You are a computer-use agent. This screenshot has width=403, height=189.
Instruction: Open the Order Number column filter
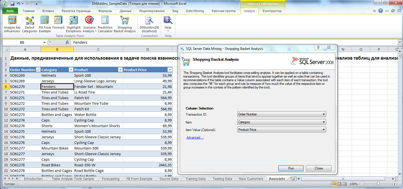38,70
